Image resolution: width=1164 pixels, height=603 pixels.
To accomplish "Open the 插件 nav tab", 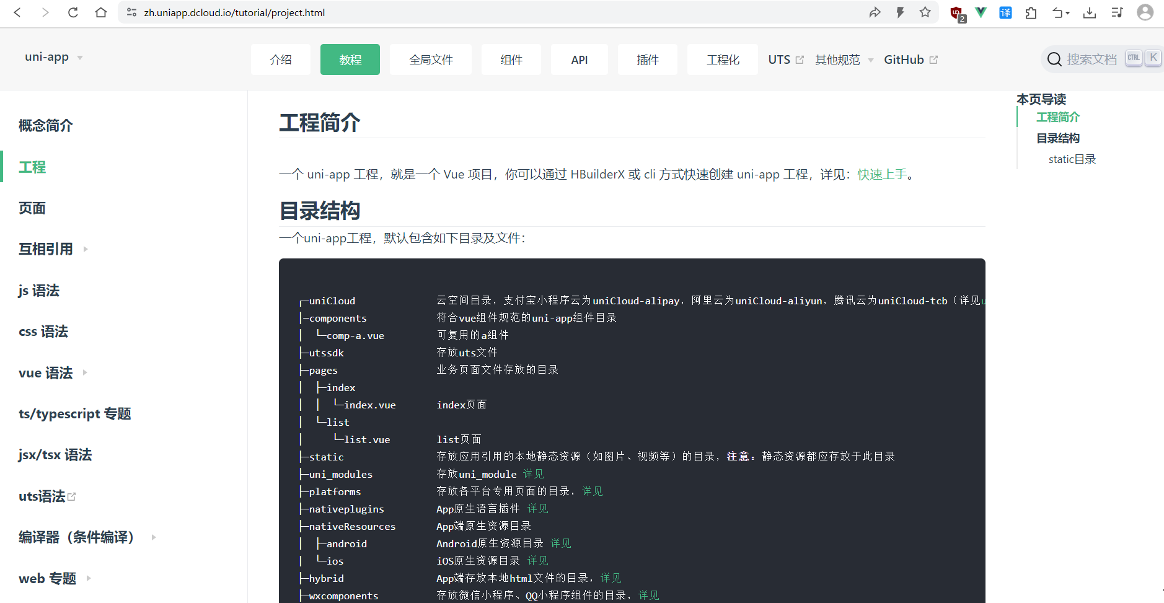I will pyautogui.click(x=648, y=59).
